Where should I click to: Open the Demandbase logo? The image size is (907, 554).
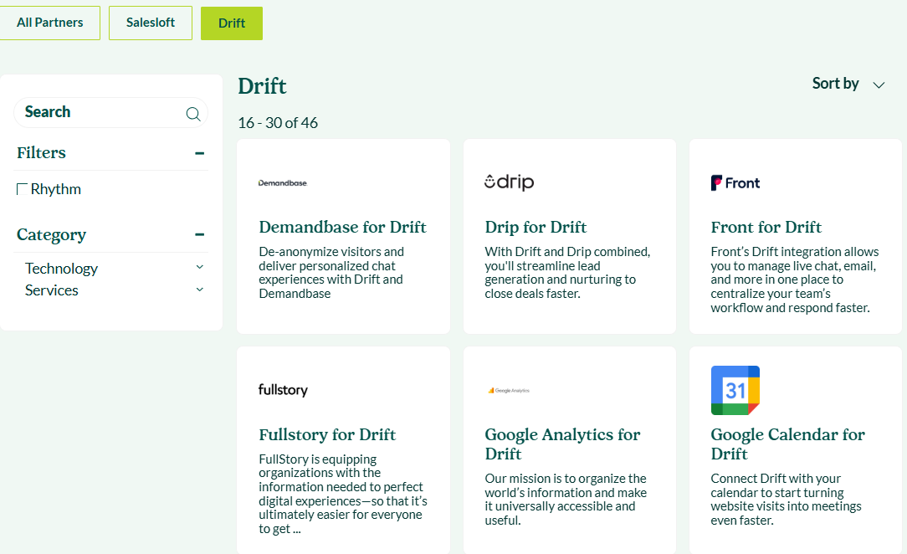pyautogui.click(x=282, y=182)
